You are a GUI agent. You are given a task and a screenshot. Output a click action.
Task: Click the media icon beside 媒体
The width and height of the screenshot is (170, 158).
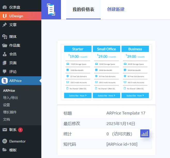point(5,37)
